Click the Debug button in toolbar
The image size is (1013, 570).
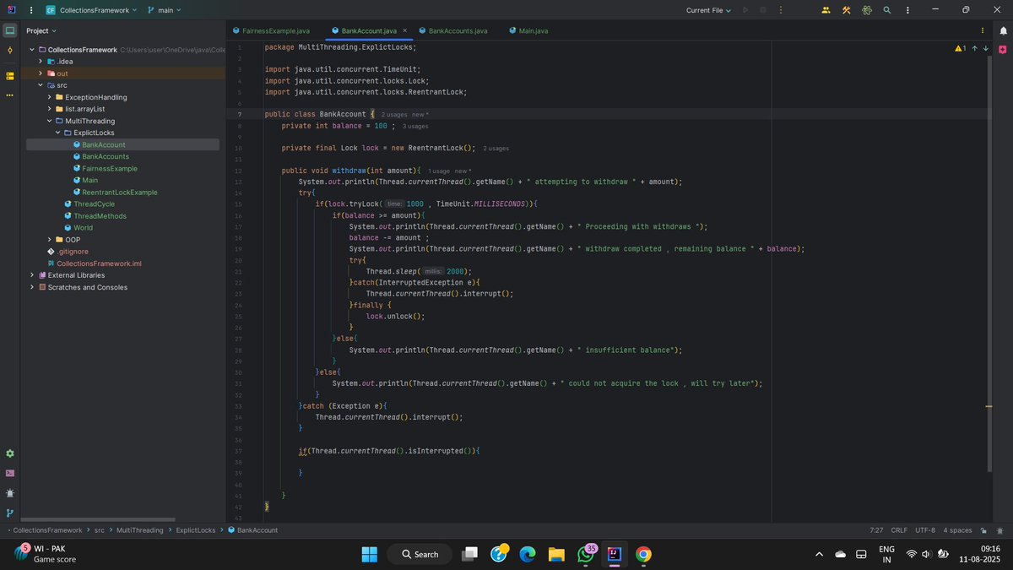763,10
